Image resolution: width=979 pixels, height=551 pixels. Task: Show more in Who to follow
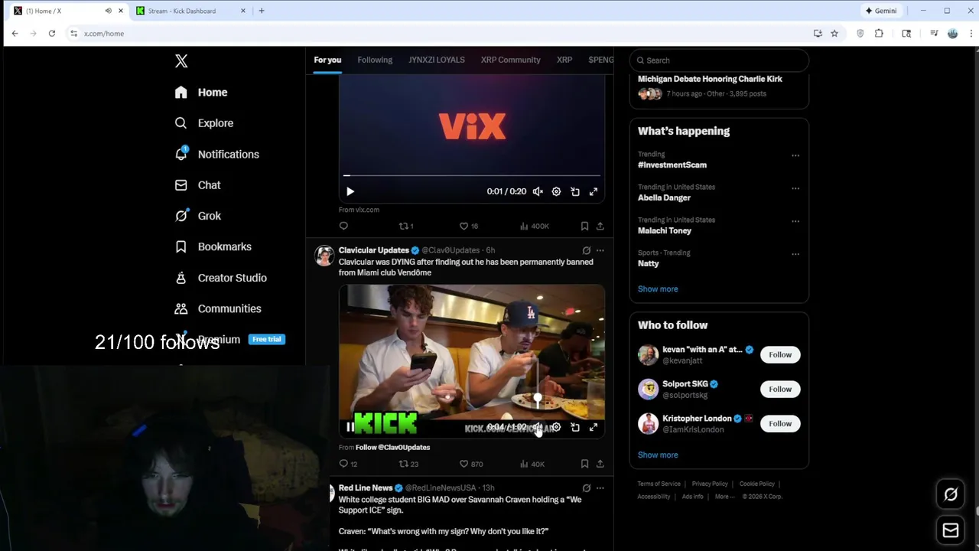click(x=658, y=455)
